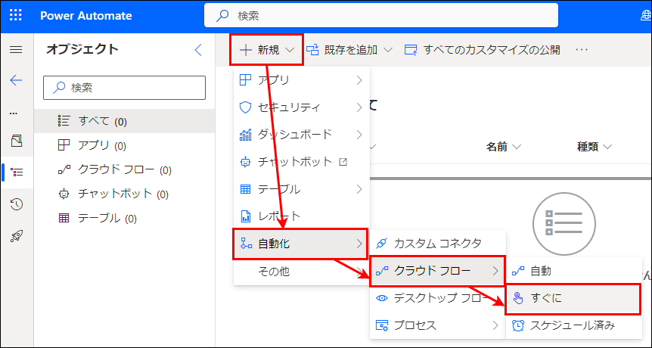Focus the top 検索 search box
Image resolution: width=652 pixels, height=348 pixels.
(x=381, y=16)
